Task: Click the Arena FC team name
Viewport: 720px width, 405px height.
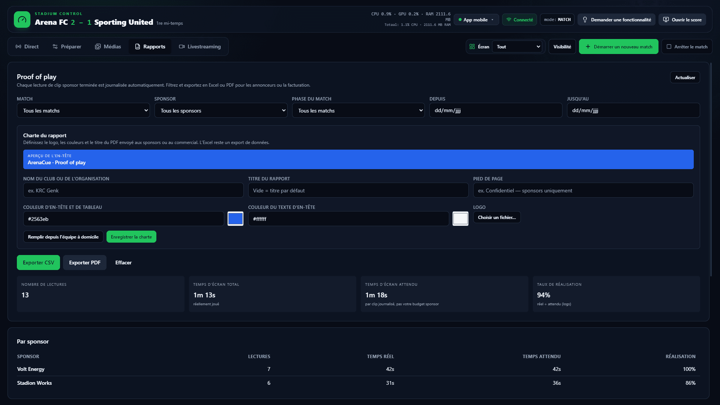Action: tap(51, 22)
